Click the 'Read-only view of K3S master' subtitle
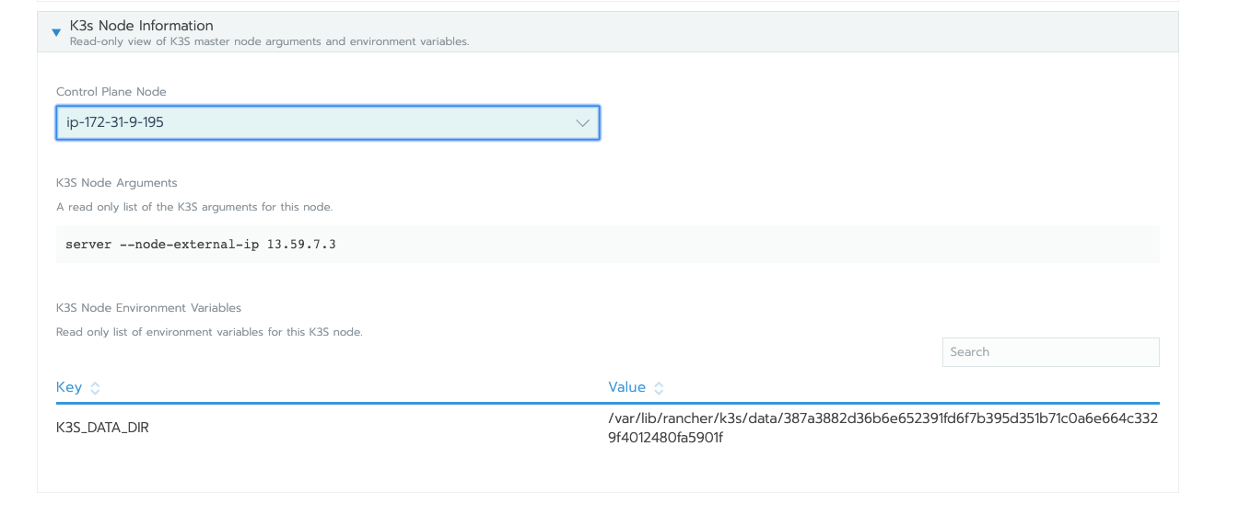The height and width of the screenshot is (515, 1239). pyautogui.click(x=269, y=41)
